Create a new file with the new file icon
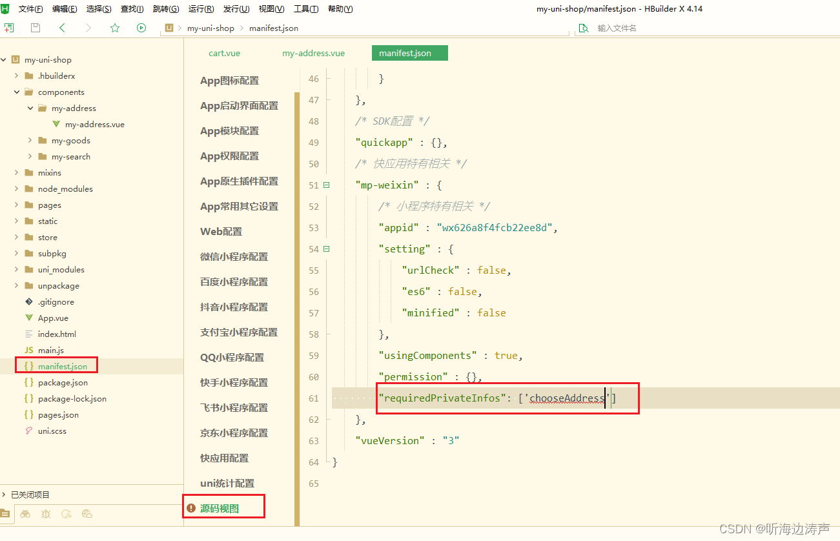840x541 pixels. tap(9, 28)
